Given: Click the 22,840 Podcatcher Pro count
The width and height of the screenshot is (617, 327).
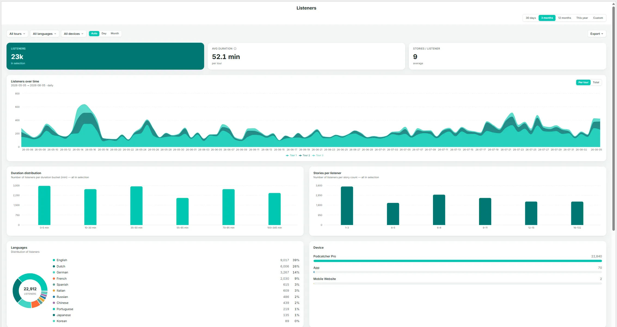Looking at the screenshot, I should (596, 256).
